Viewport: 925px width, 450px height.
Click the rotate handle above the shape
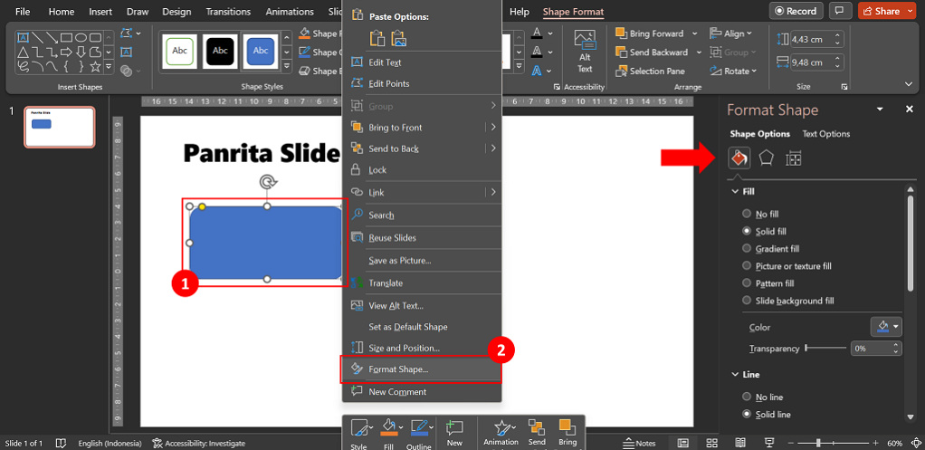pyautogui.click(x=268, y=182)
